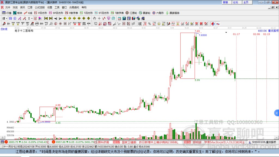Open the 行情 market quotes view
The width and height of the screenshot is (279, 157).
7,13
